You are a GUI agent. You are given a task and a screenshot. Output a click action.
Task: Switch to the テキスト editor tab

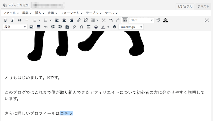coord(203,6)
